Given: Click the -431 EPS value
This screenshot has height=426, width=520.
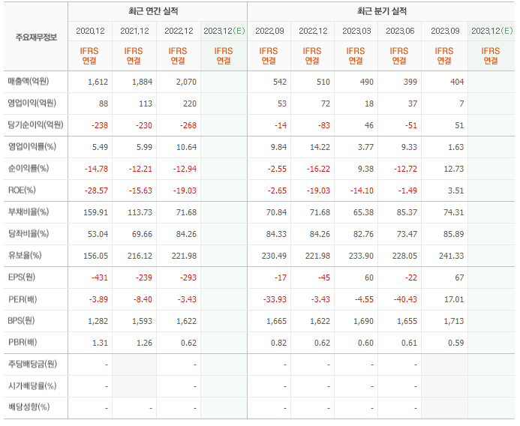Looking at the screenshot, I should (100, 277).
